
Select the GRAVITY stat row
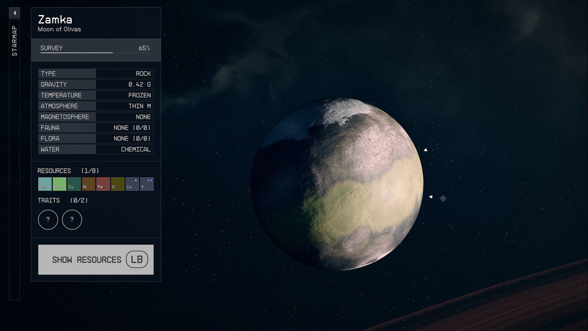point(96,84)
